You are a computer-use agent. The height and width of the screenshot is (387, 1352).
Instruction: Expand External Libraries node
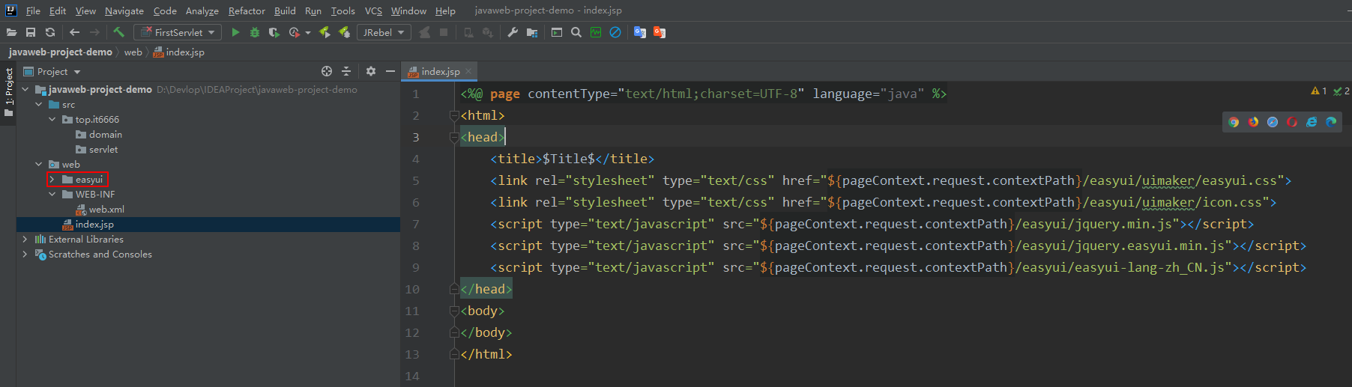(25, 240)
